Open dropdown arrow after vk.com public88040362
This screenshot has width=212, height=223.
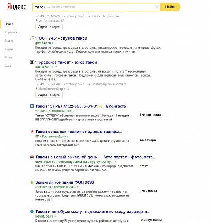coord(74,111)
